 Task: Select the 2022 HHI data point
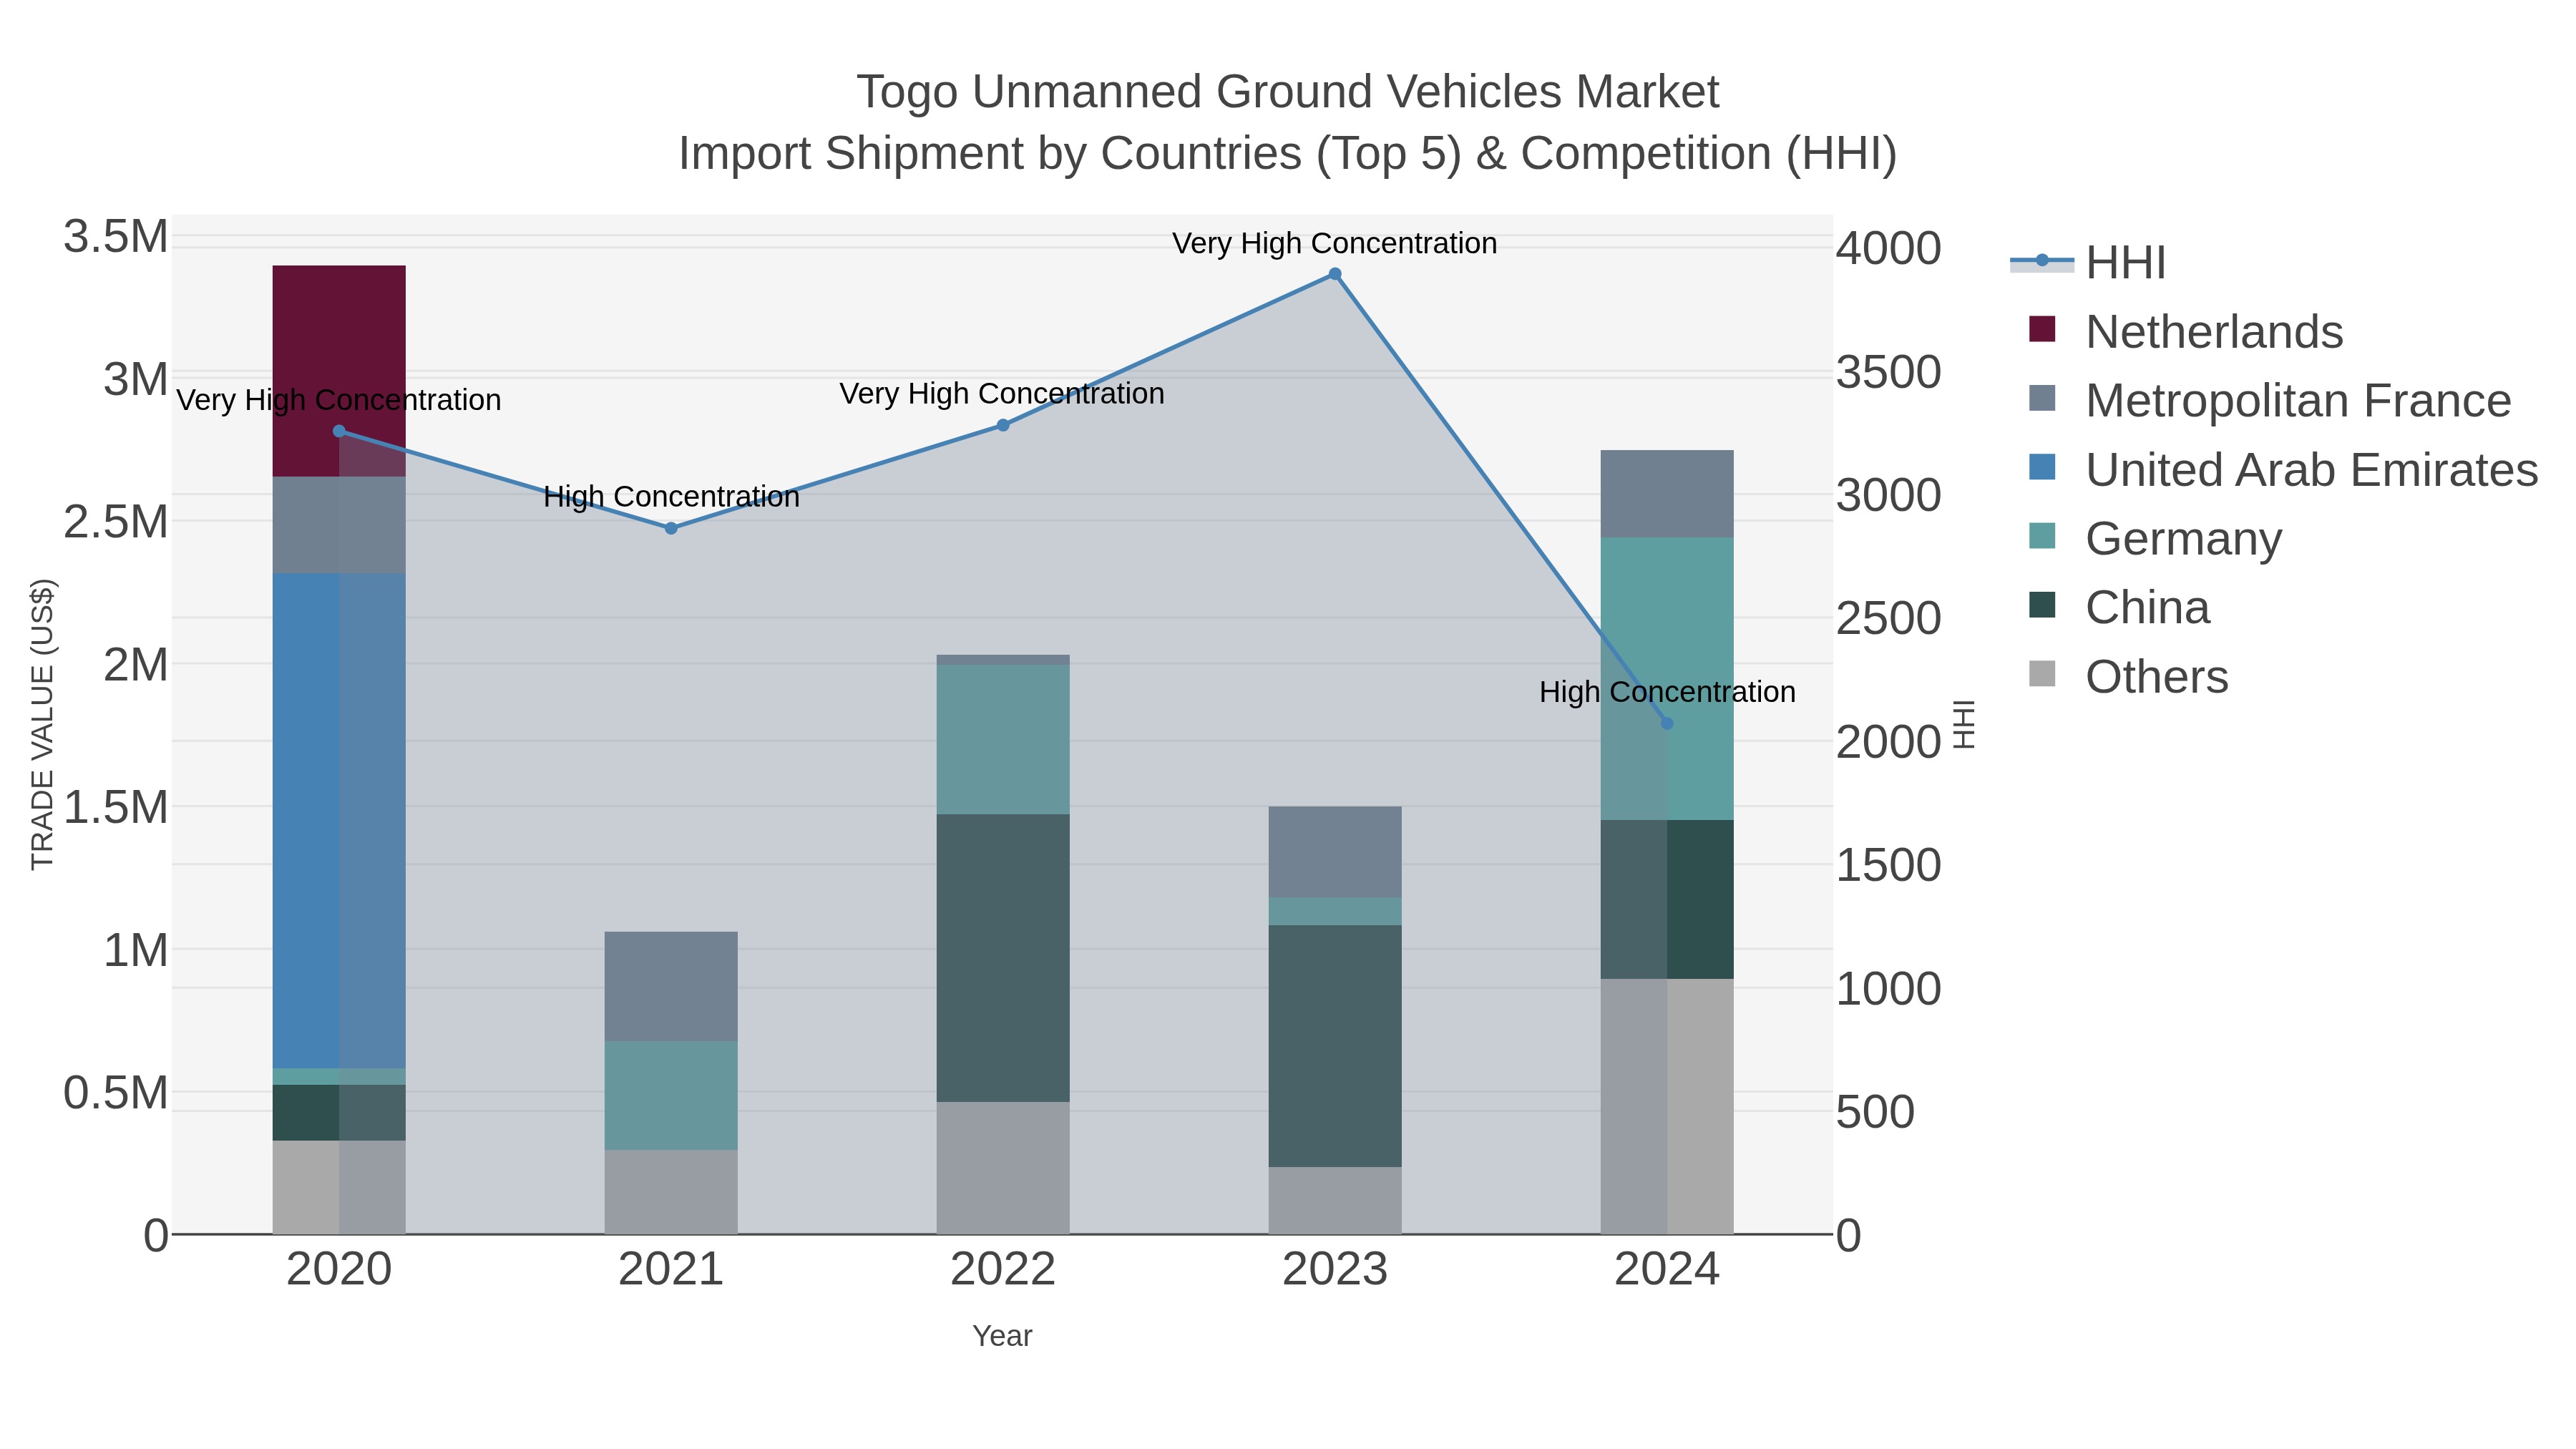coord(1003,425)
